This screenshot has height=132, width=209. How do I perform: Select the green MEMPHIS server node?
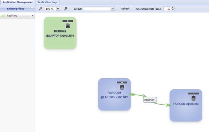[60, 33]
